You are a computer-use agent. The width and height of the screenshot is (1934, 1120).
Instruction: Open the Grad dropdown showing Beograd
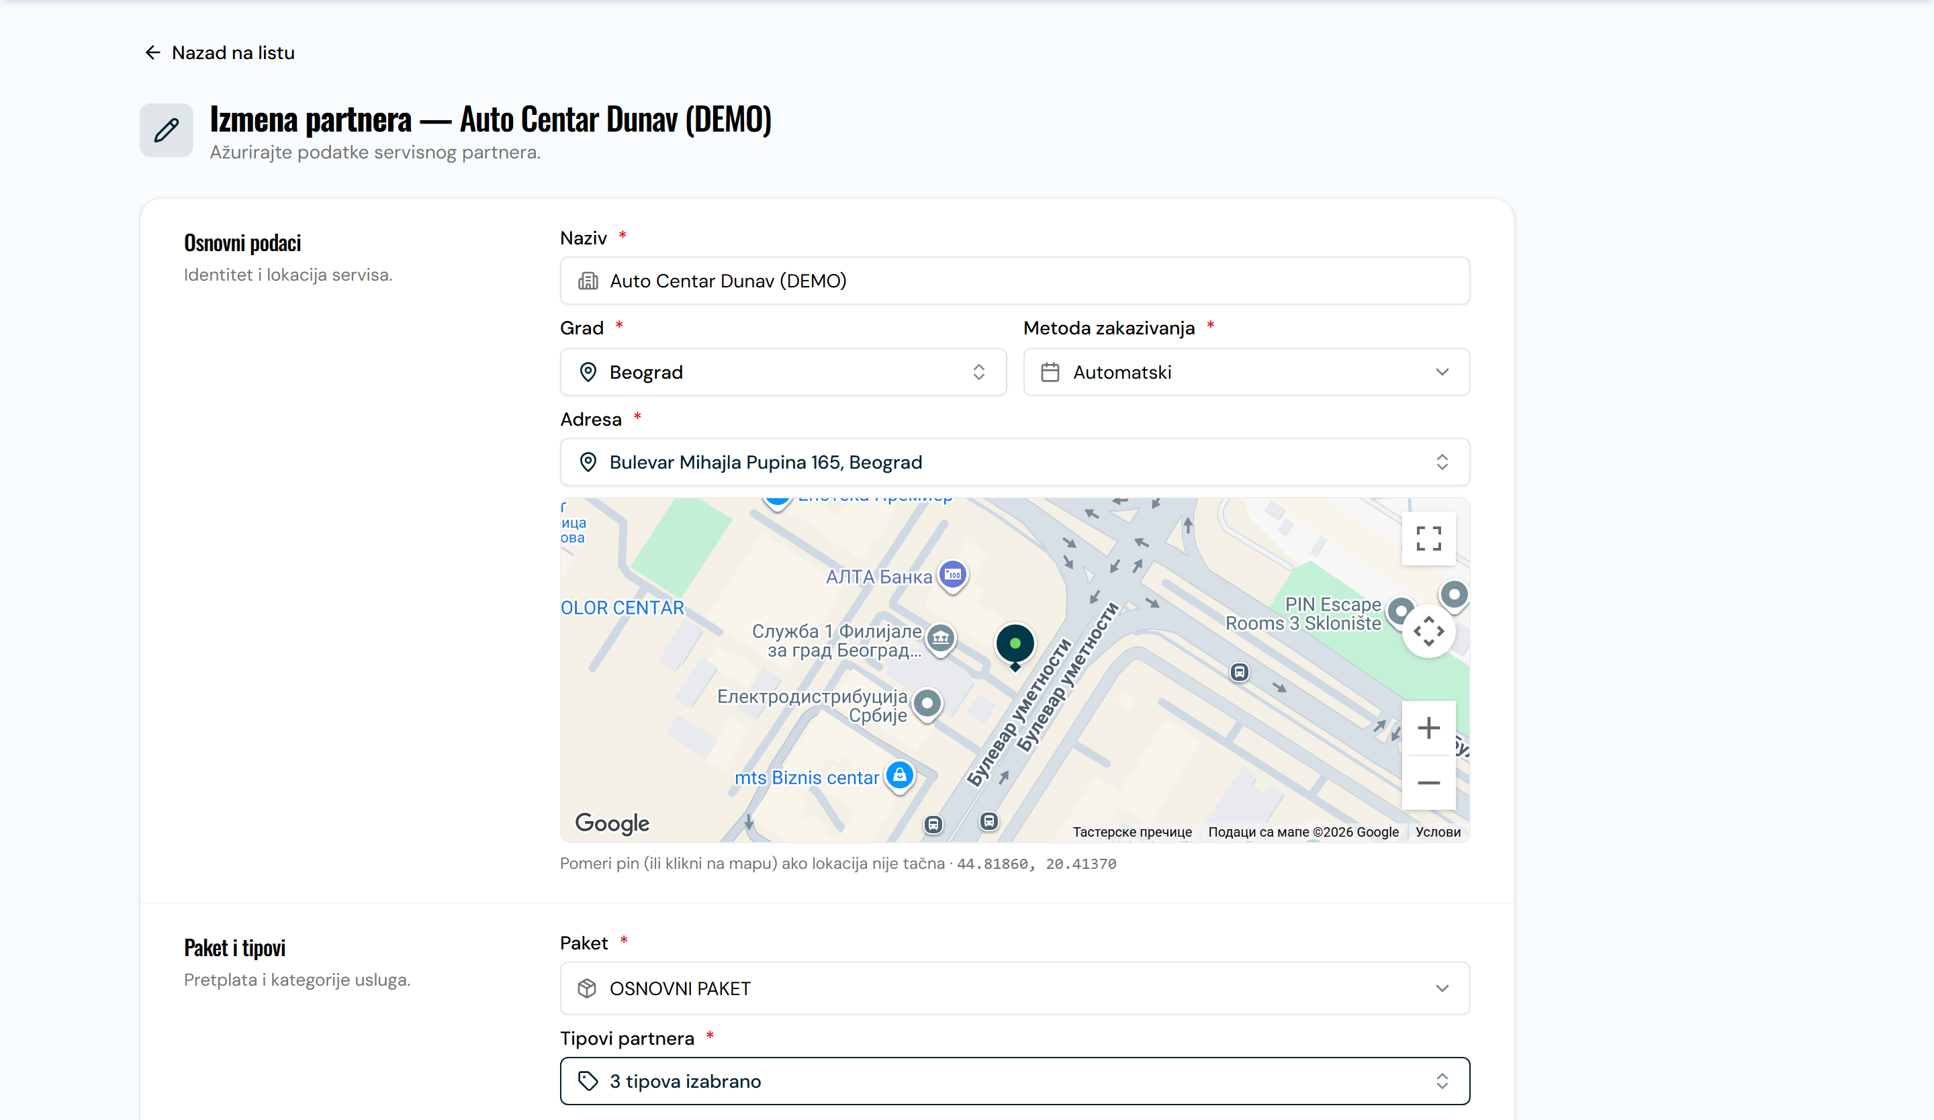[x=783, y=372]
